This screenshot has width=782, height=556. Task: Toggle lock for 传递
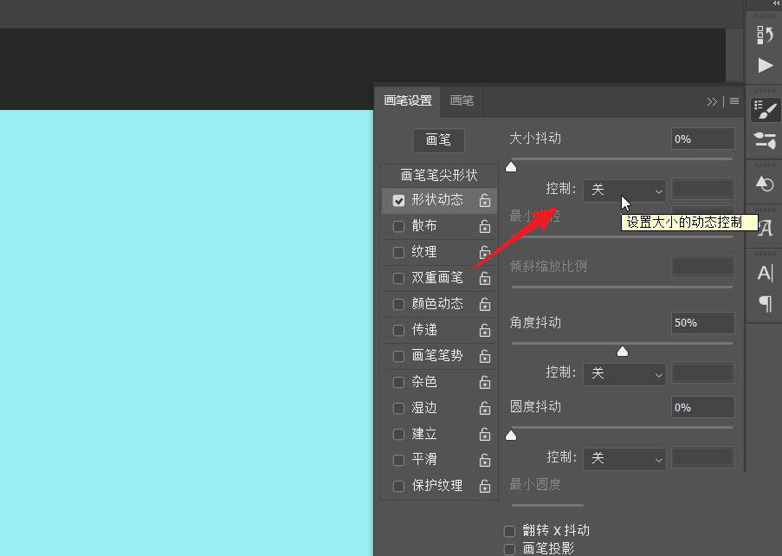(485, 330)
